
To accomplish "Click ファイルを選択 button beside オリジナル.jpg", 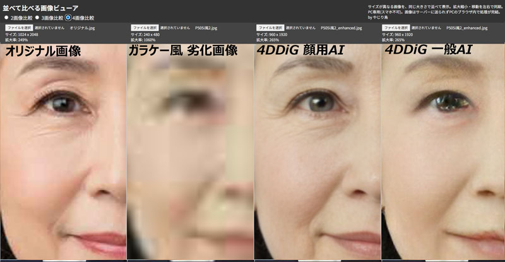I will point(19,28).
